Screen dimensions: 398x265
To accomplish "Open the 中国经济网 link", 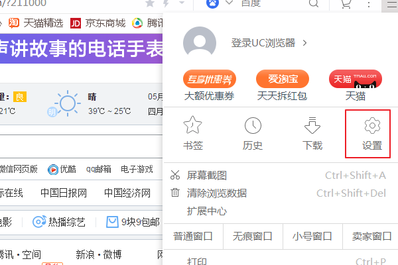I will click(127, 193).
